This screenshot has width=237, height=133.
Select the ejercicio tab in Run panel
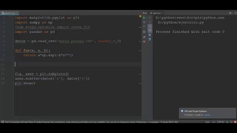coord(156,13)
